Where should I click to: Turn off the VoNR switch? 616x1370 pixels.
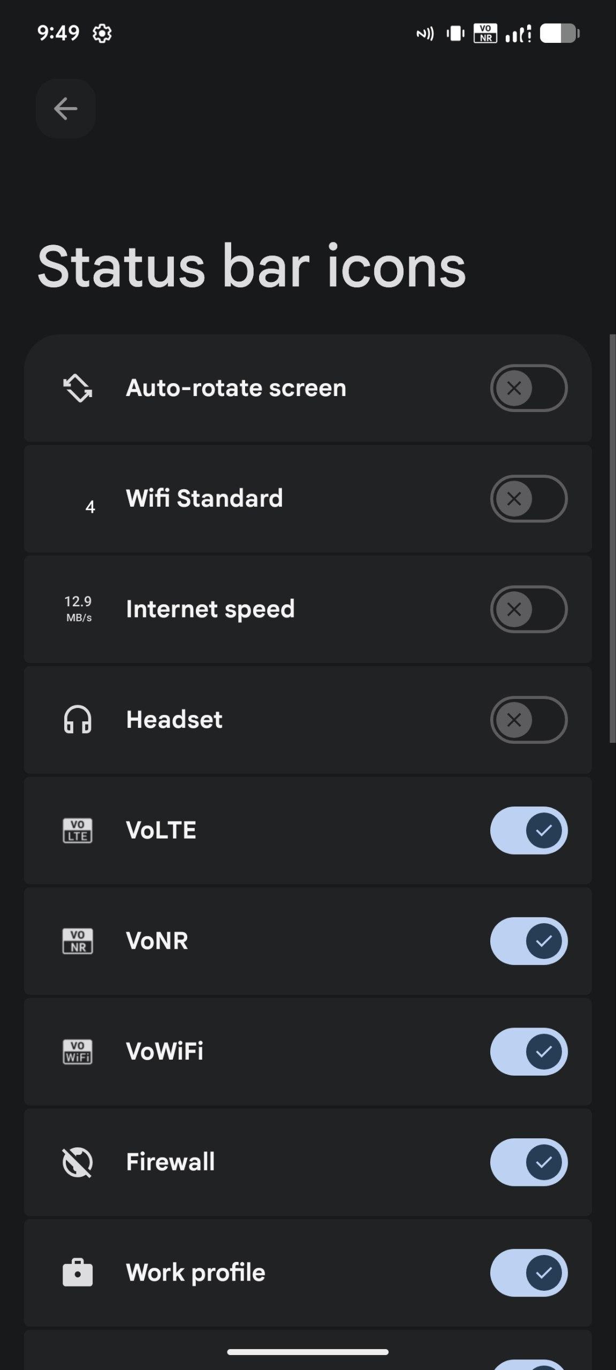[528, 941]
